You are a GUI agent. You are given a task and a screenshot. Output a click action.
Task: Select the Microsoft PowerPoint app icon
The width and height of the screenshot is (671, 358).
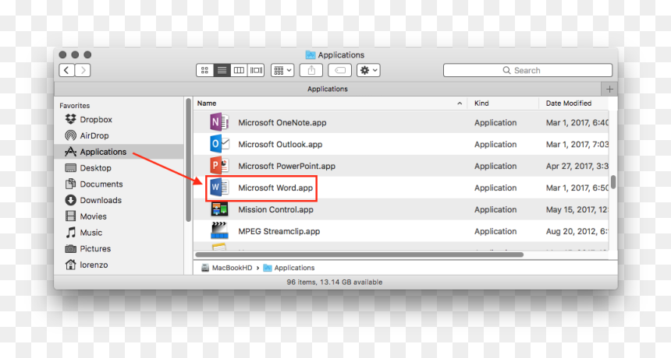pyautogui.click(x=219, y=166)
